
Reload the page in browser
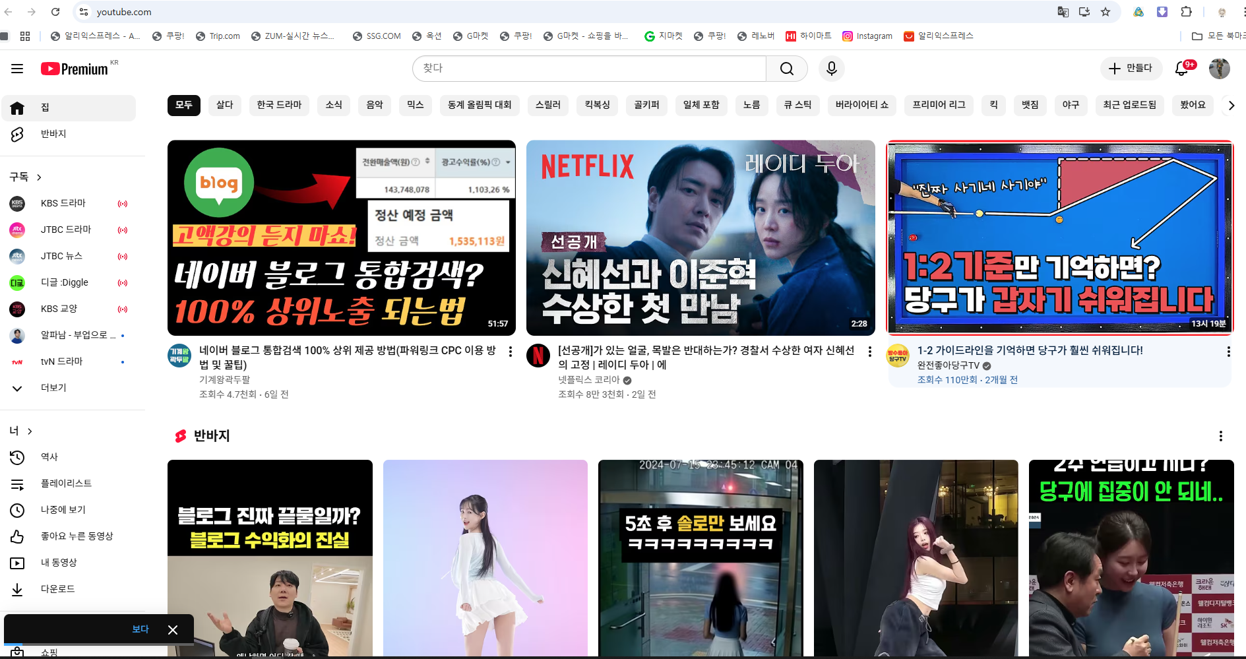55,12
